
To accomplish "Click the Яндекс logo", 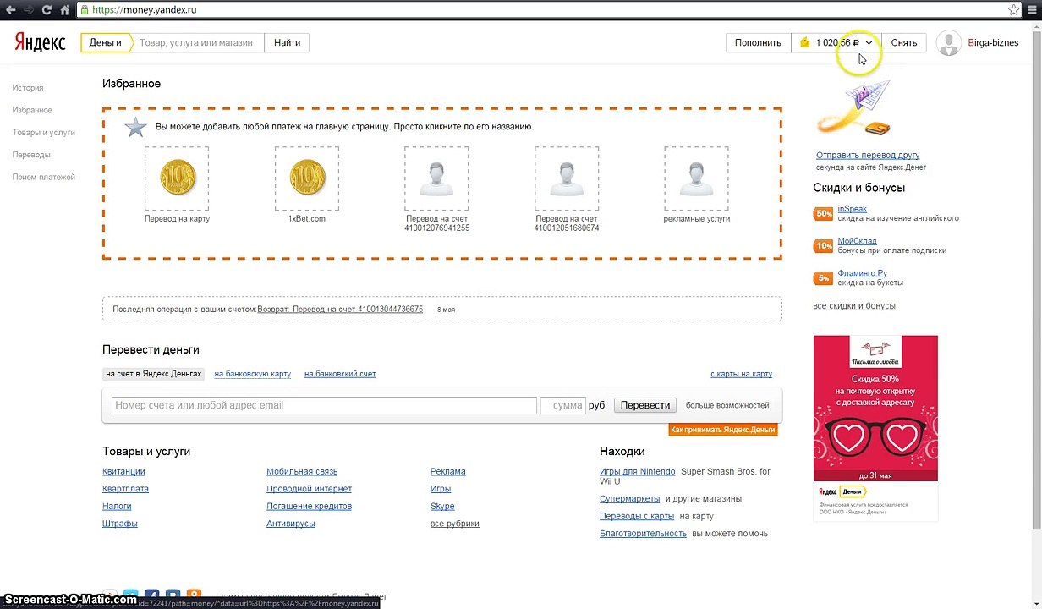I will click(x=40, y=42).
